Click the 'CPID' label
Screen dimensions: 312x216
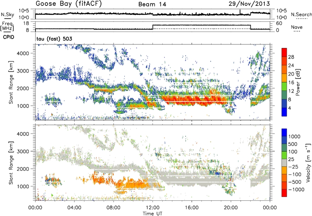pyautogui.click(x=9, y=37)
